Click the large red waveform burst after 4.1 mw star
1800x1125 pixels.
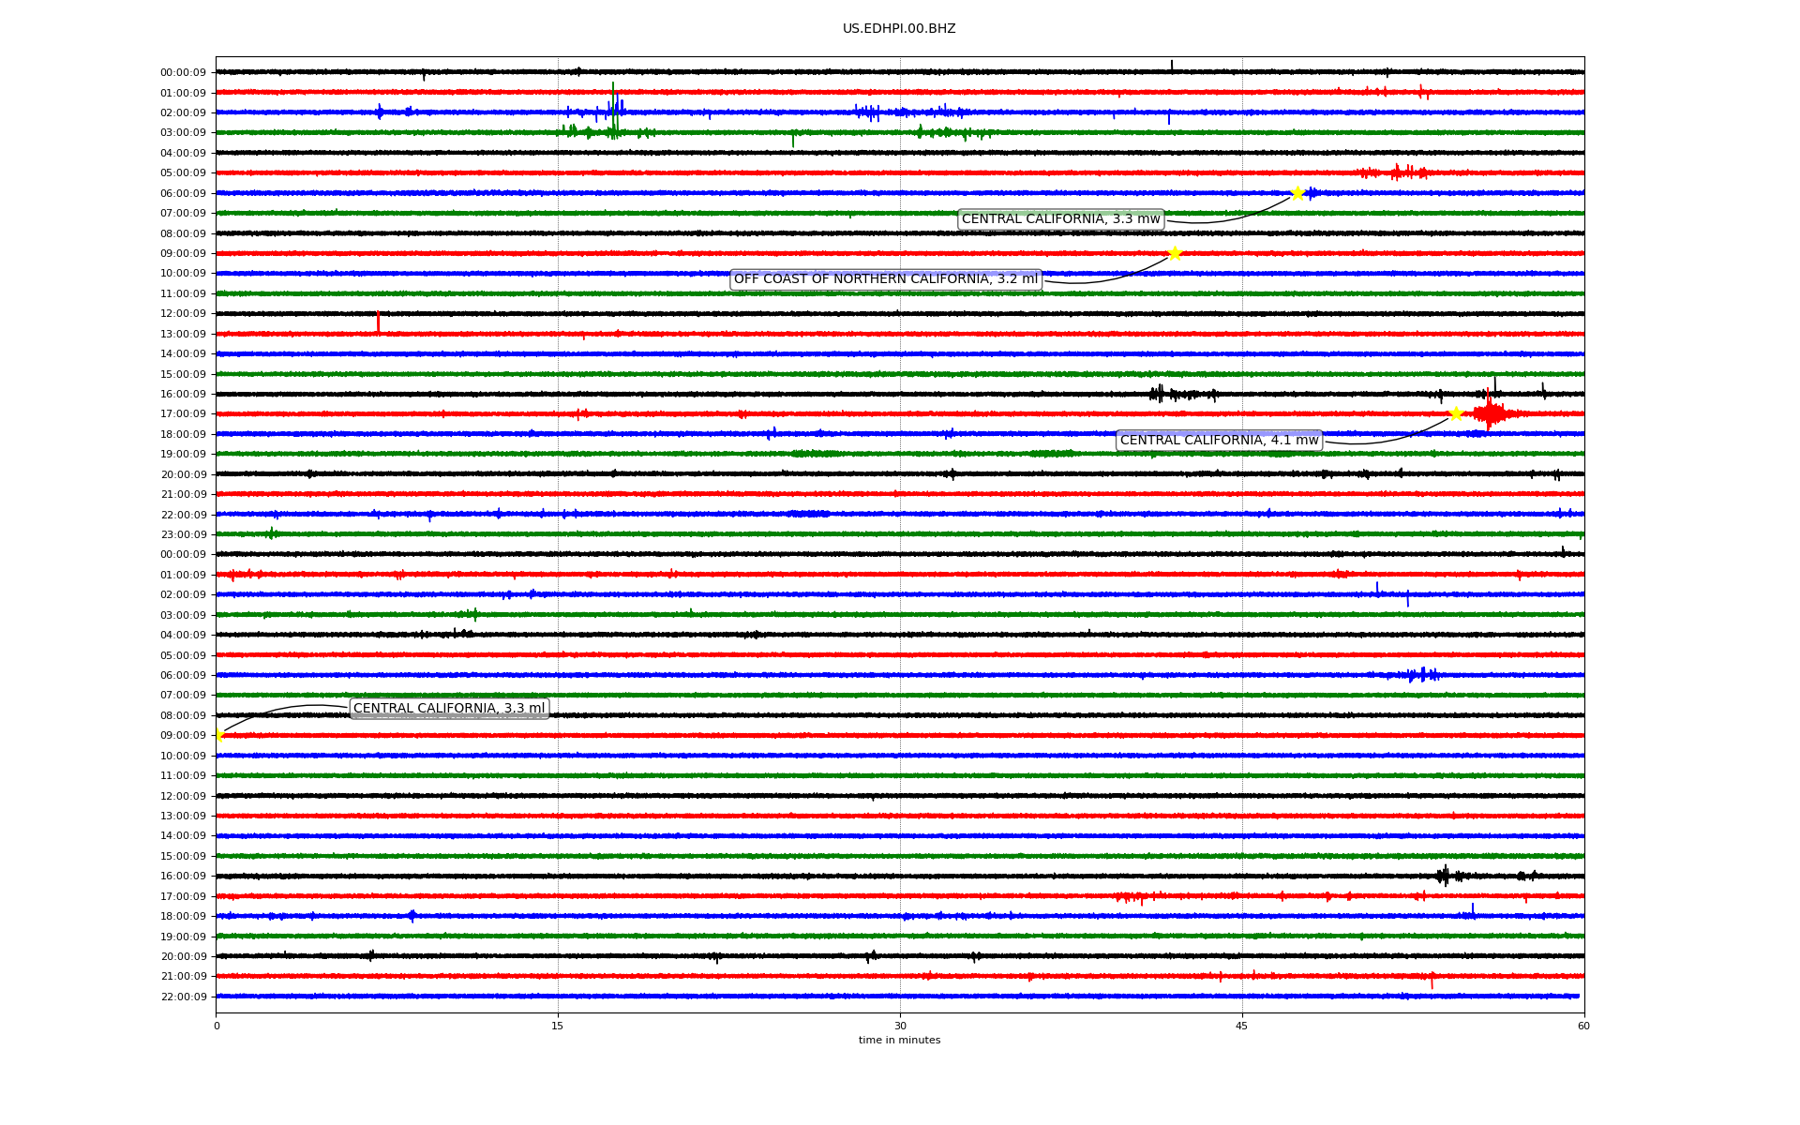(1490, 413)
